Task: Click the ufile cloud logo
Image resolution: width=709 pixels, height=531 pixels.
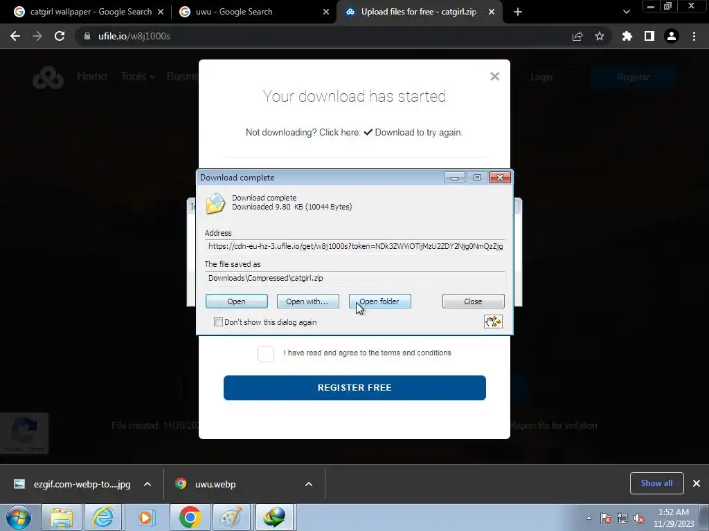Action: coord(48,77)
